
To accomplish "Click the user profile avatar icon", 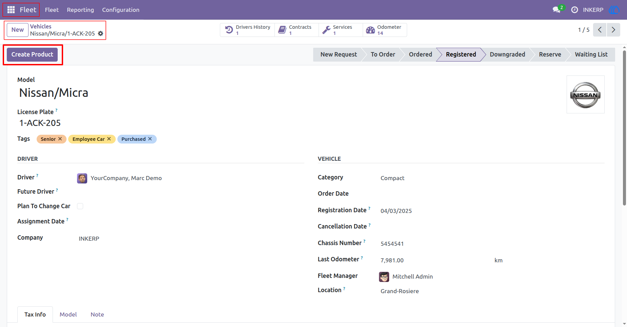I will [614, 10].
